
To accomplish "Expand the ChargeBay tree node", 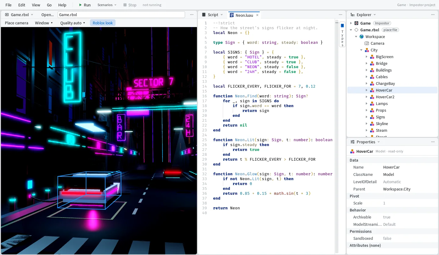I will [x=366, y=83].
